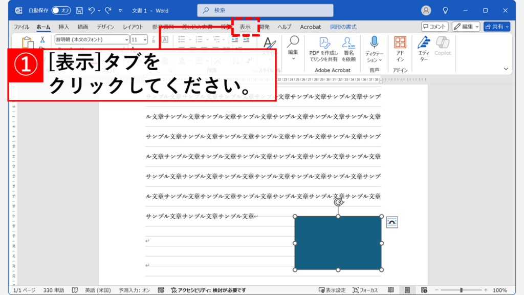Click the rotation handle above the shape
The width and height of the screenshot is (524, 295).
click(338, 202)
